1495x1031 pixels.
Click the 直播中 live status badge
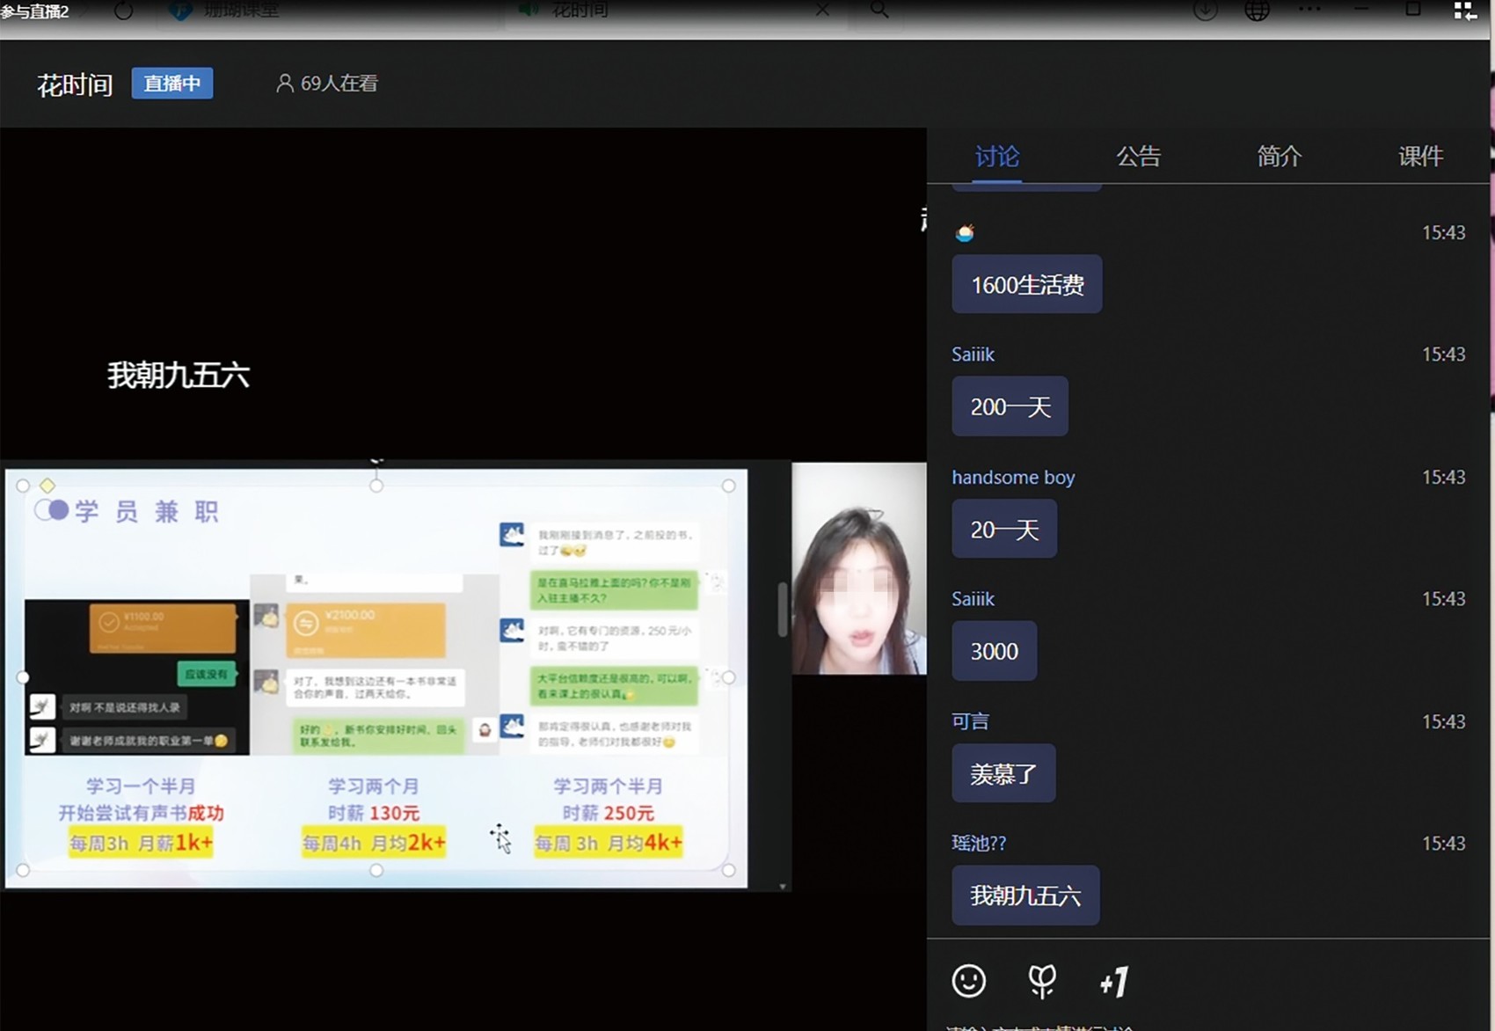pyautogui.click(x=172, y=84)
